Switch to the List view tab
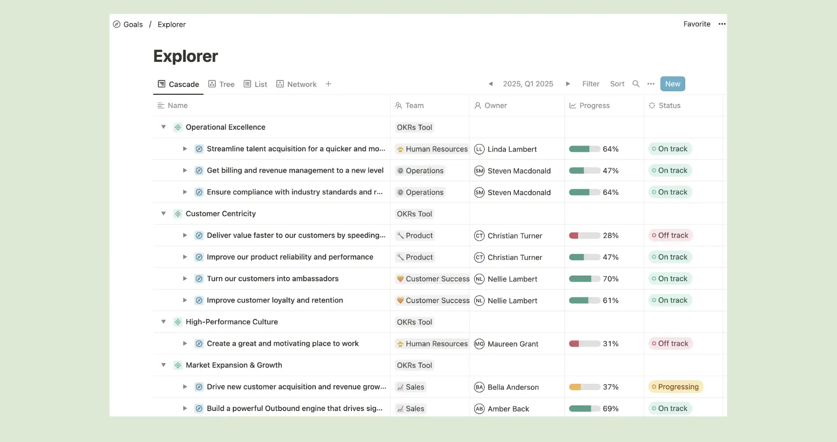This screenshot has width=837, height=442. point(256,84)
